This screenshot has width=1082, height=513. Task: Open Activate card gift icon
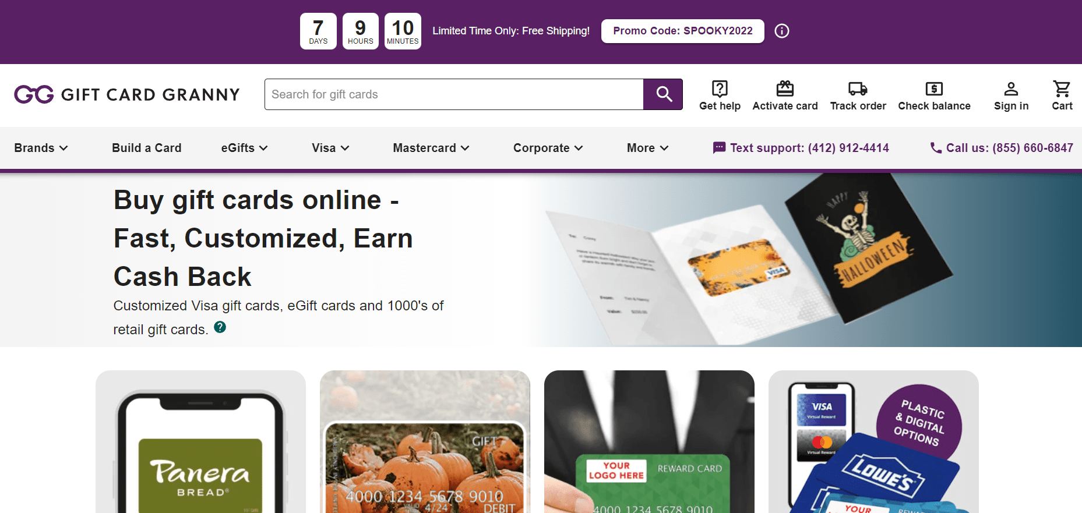point(785,89)
